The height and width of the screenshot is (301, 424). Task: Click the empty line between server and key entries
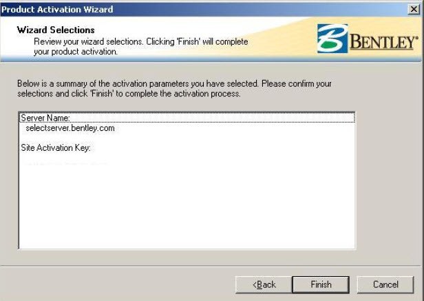click(x=187, y=138)
